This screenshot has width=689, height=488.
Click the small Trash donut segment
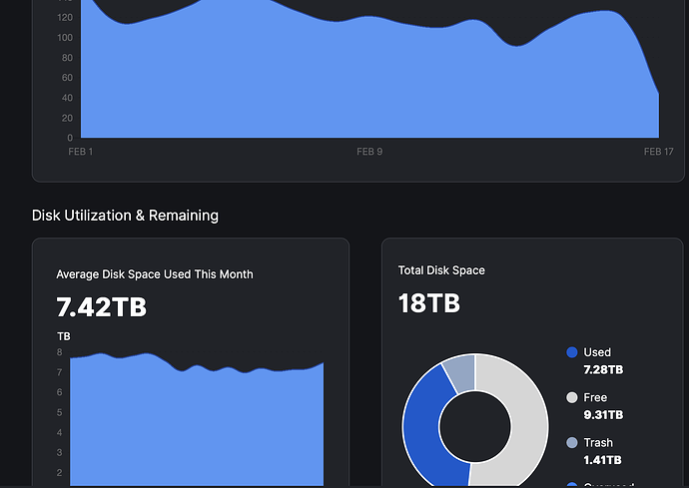click(458, 373)
